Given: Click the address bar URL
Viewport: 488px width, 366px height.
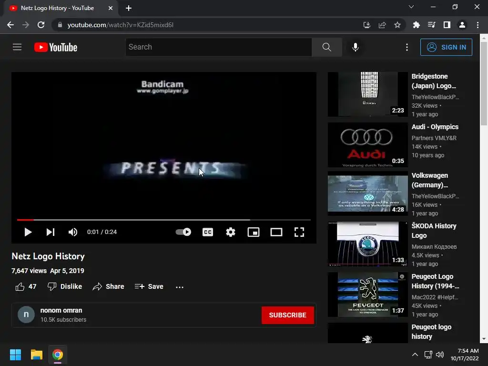Looking at the screenshot, I should (x=120, y=25).
